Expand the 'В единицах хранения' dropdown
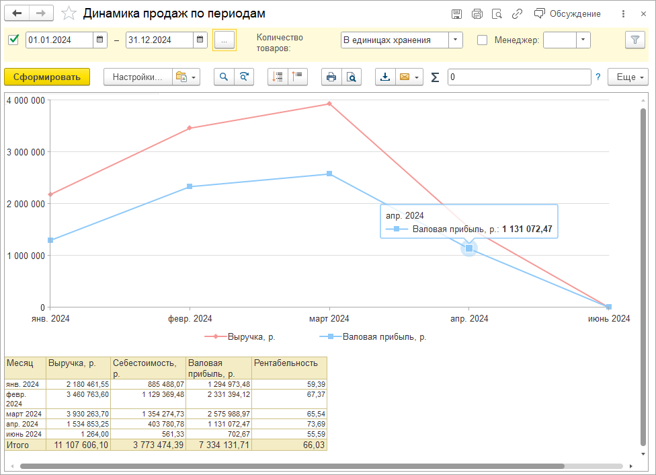656x475 pixels. 456,40
